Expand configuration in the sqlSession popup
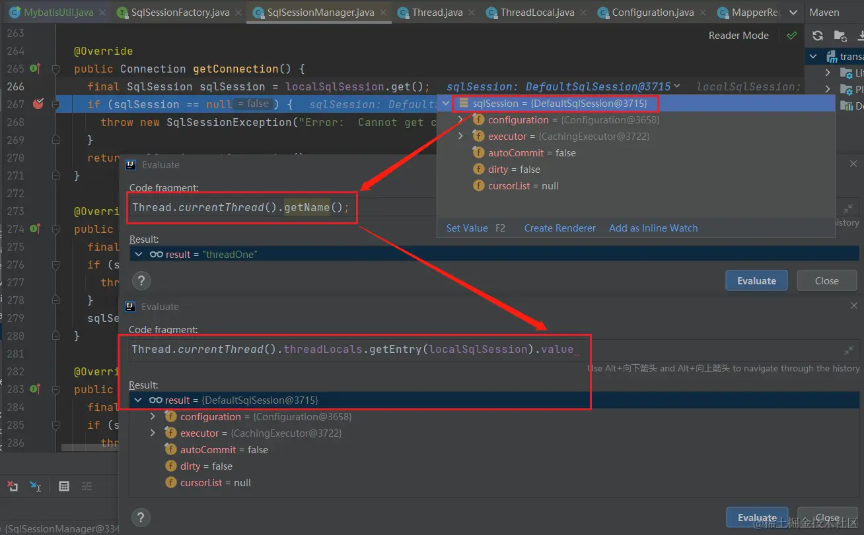864x535 pixels. click(461, 120)
